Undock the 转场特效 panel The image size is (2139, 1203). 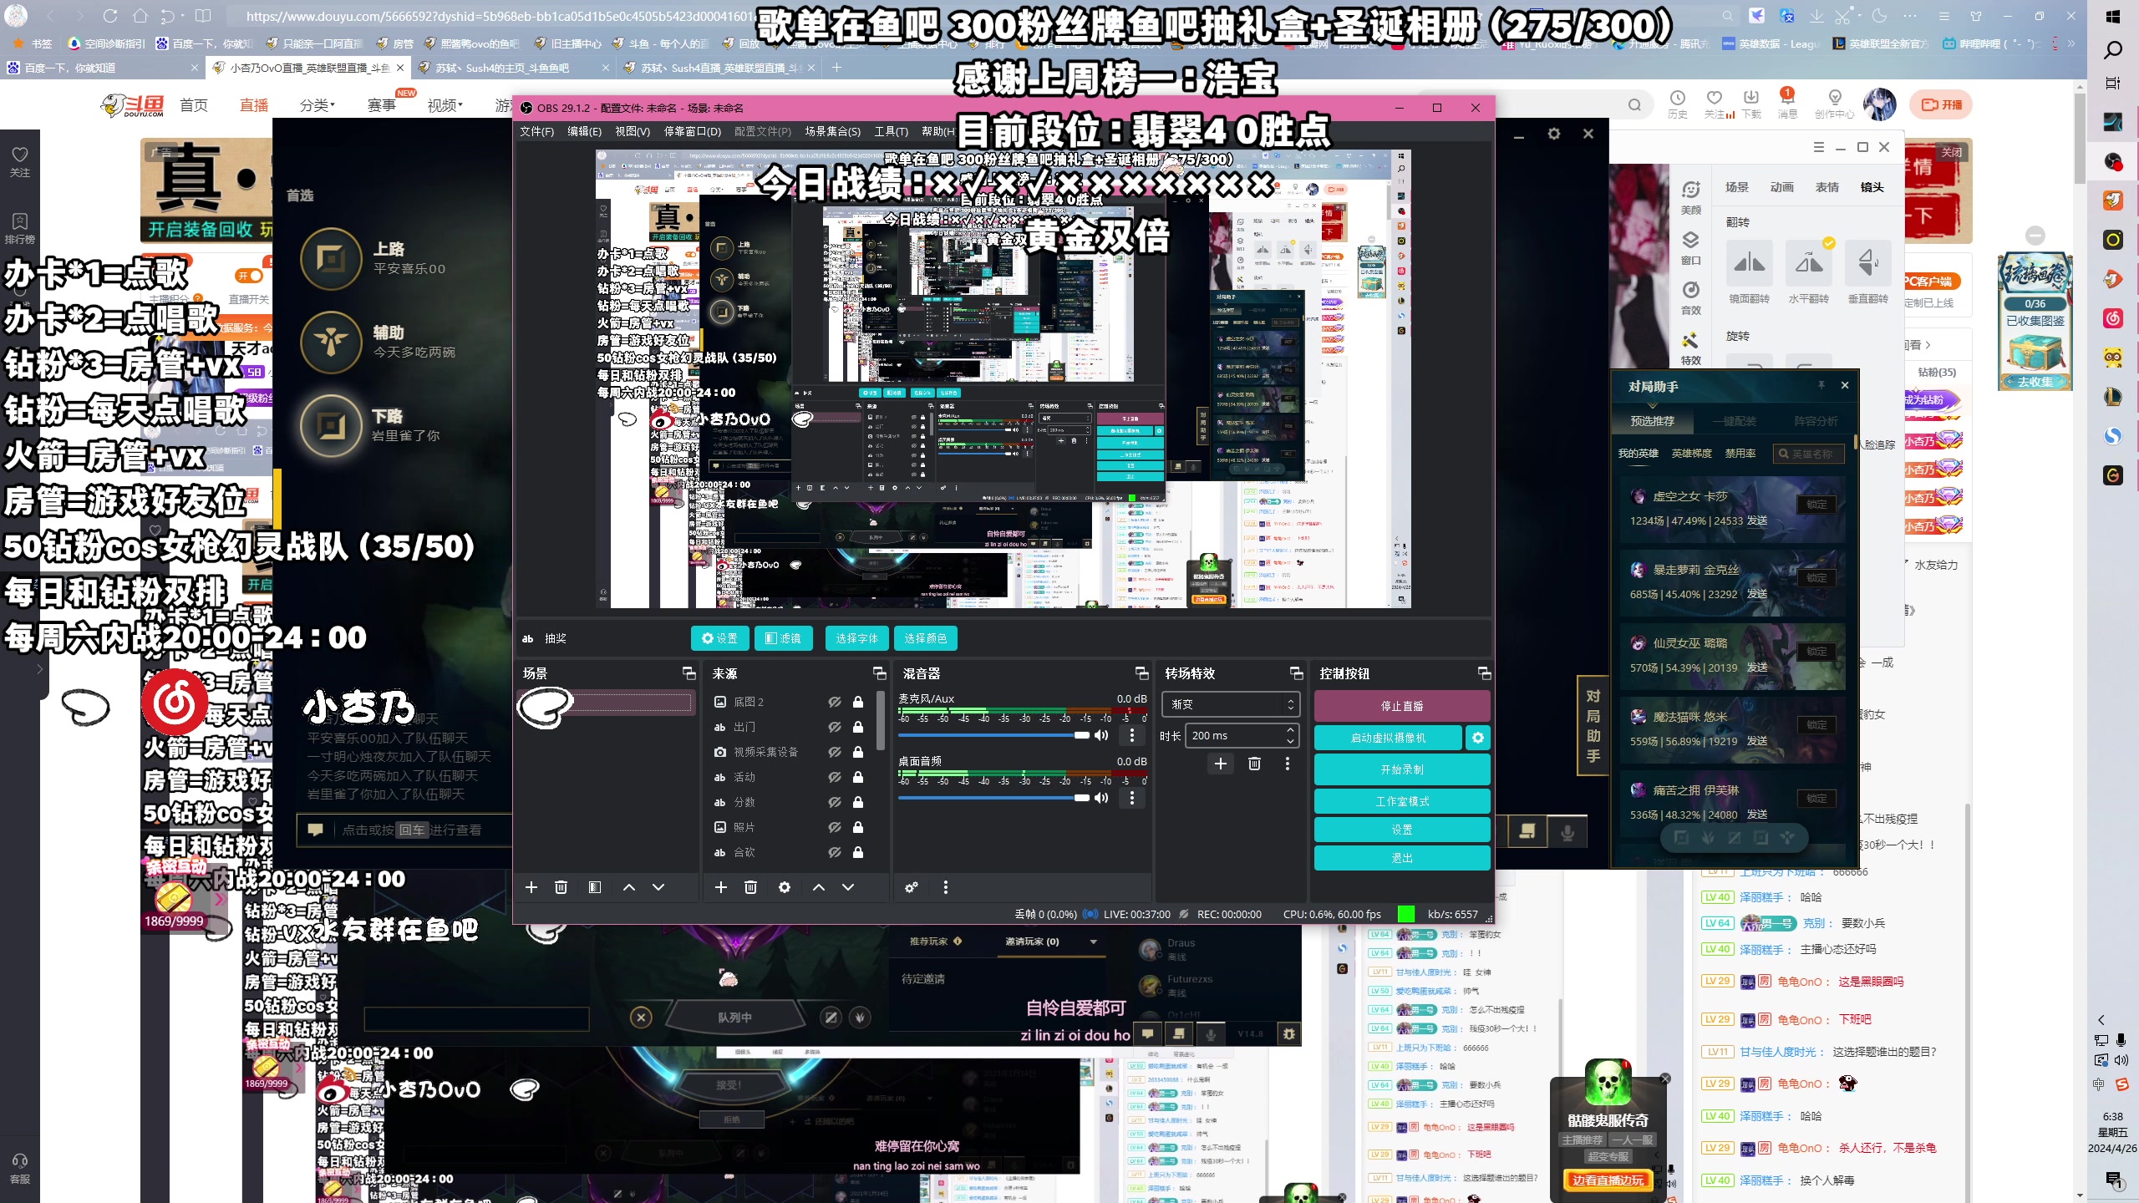[x=1297, y=673]
